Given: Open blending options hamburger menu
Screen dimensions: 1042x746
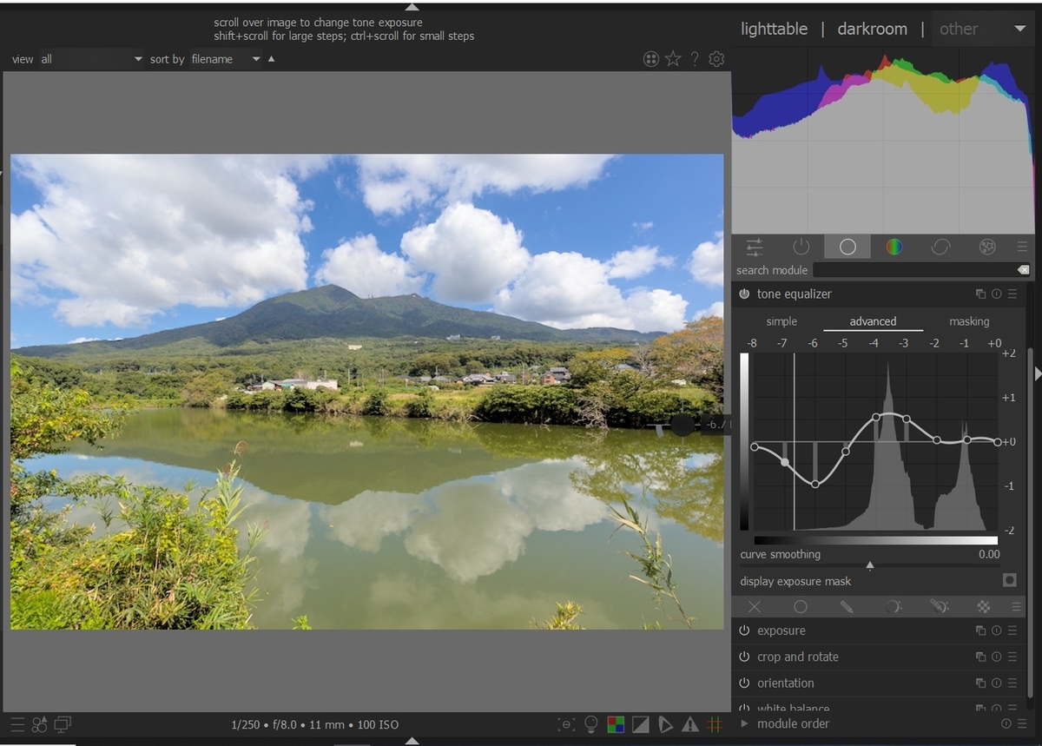Looking at the screenshot, I should (x=1015, y=607).
